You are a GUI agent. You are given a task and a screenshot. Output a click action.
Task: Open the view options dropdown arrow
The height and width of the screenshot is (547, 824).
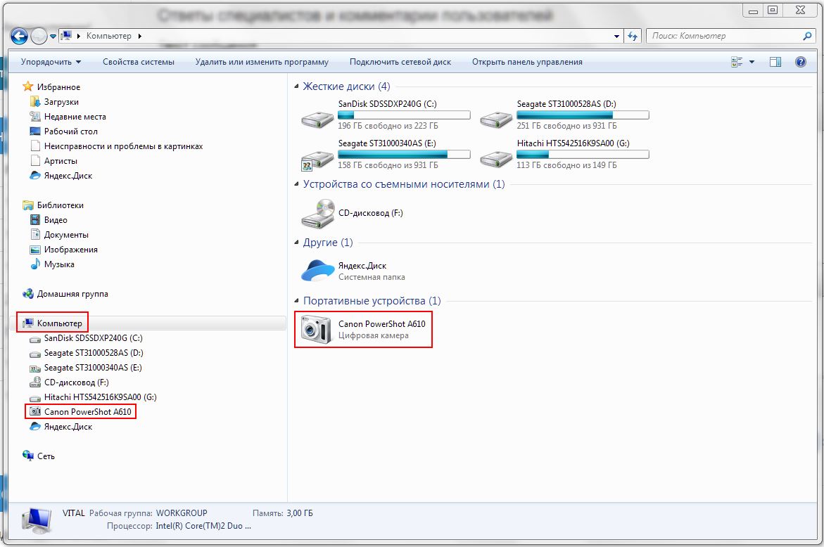click(x=752, y=62)
